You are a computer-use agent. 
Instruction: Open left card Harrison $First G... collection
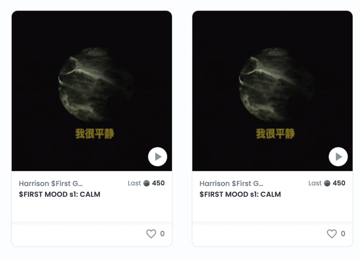click(51, 184)
